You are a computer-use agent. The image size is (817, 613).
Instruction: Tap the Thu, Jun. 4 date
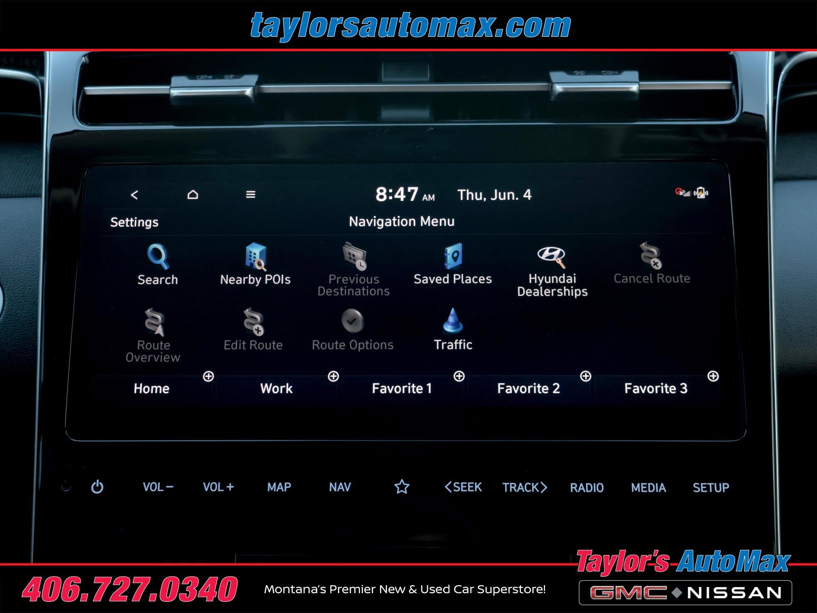[x=494, y=195]
